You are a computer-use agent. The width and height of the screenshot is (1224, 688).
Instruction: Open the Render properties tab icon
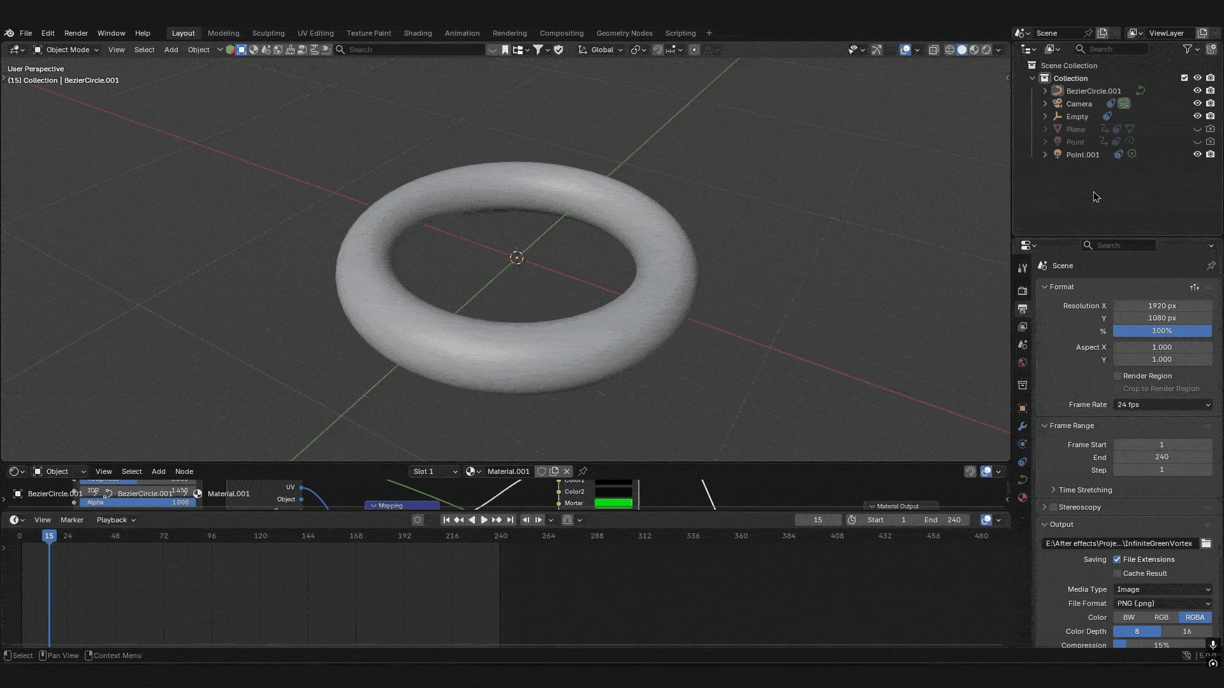(x=1023, y=291)
